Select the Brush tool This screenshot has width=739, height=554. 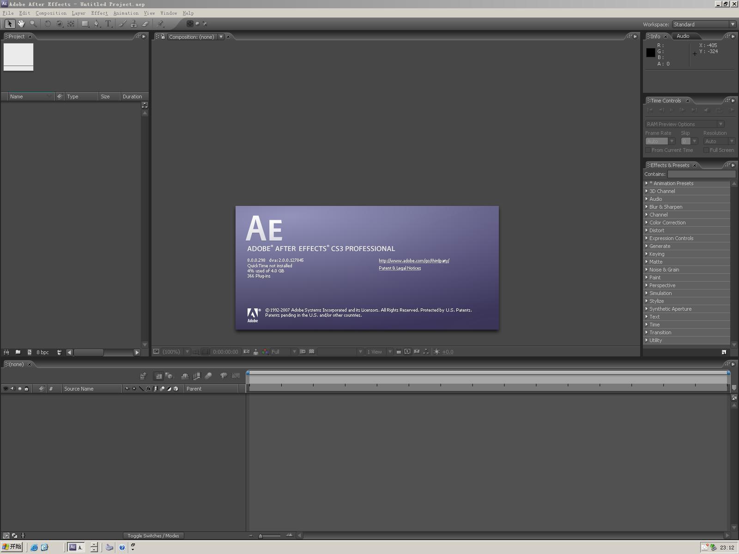pos(122,24)
